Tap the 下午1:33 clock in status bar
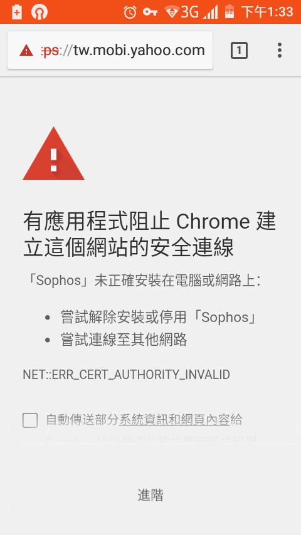 [267, 13]
